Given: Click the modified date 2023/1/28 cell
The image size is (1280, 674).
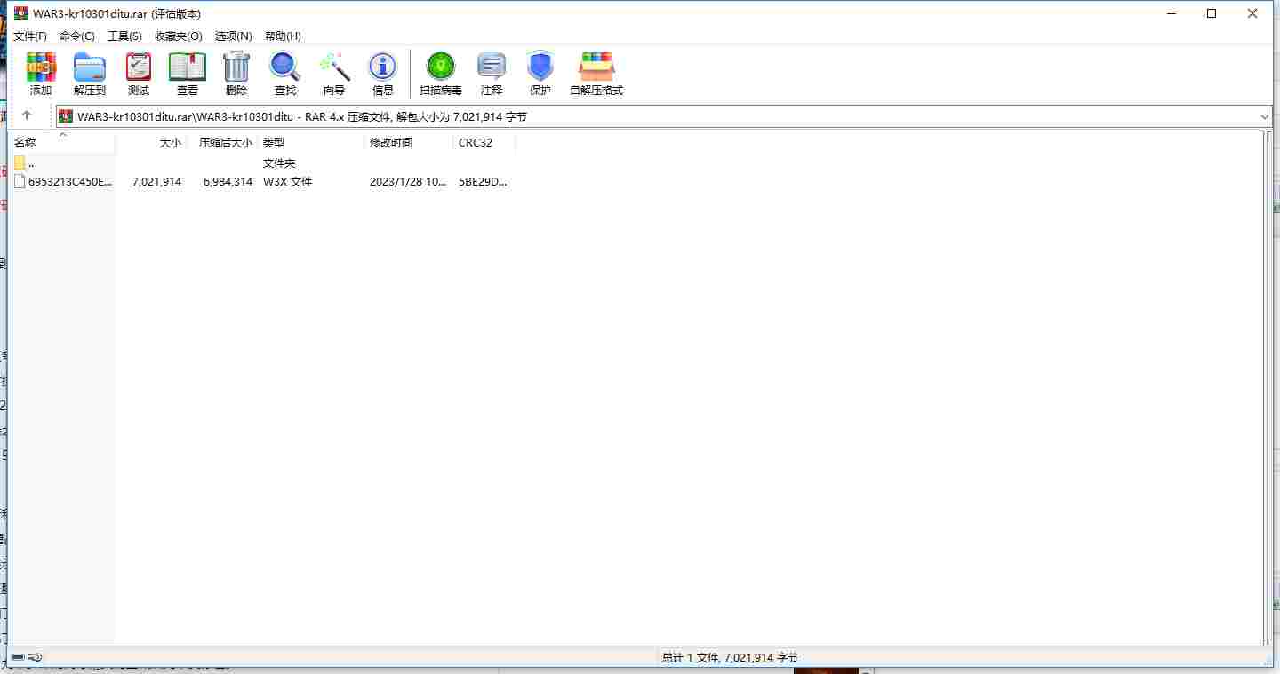Looking at the screenshot, I should [x=408, y=182].
